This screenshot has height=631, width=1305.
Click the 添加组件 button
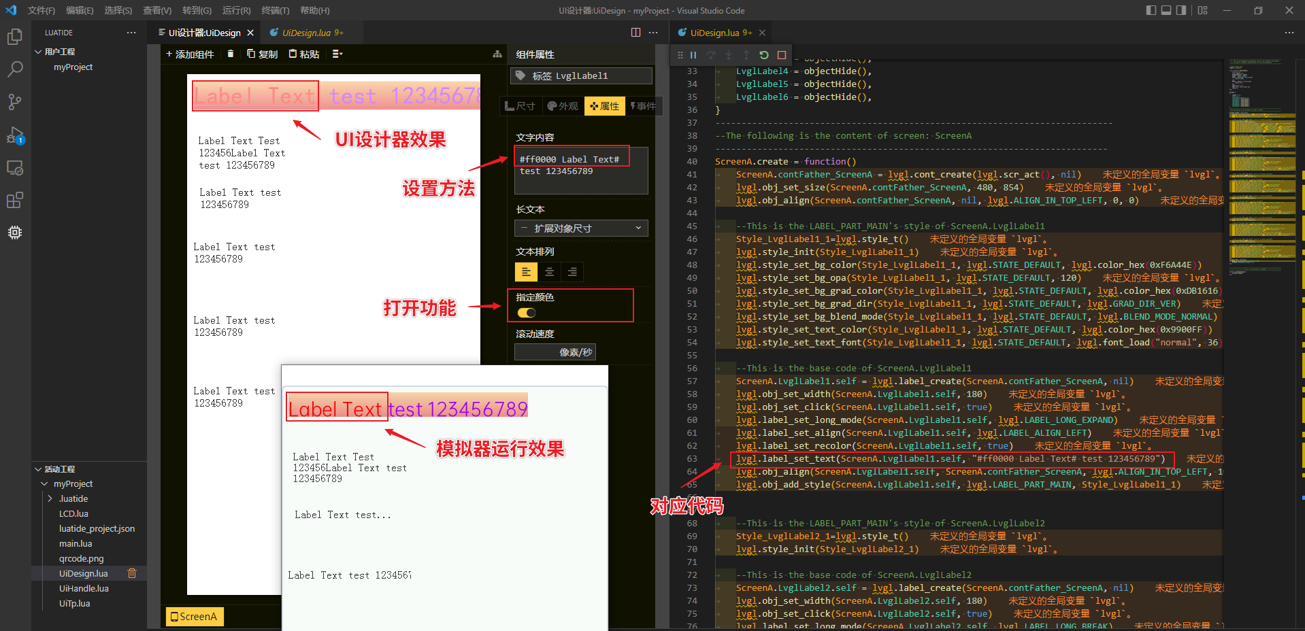(190, 54)
